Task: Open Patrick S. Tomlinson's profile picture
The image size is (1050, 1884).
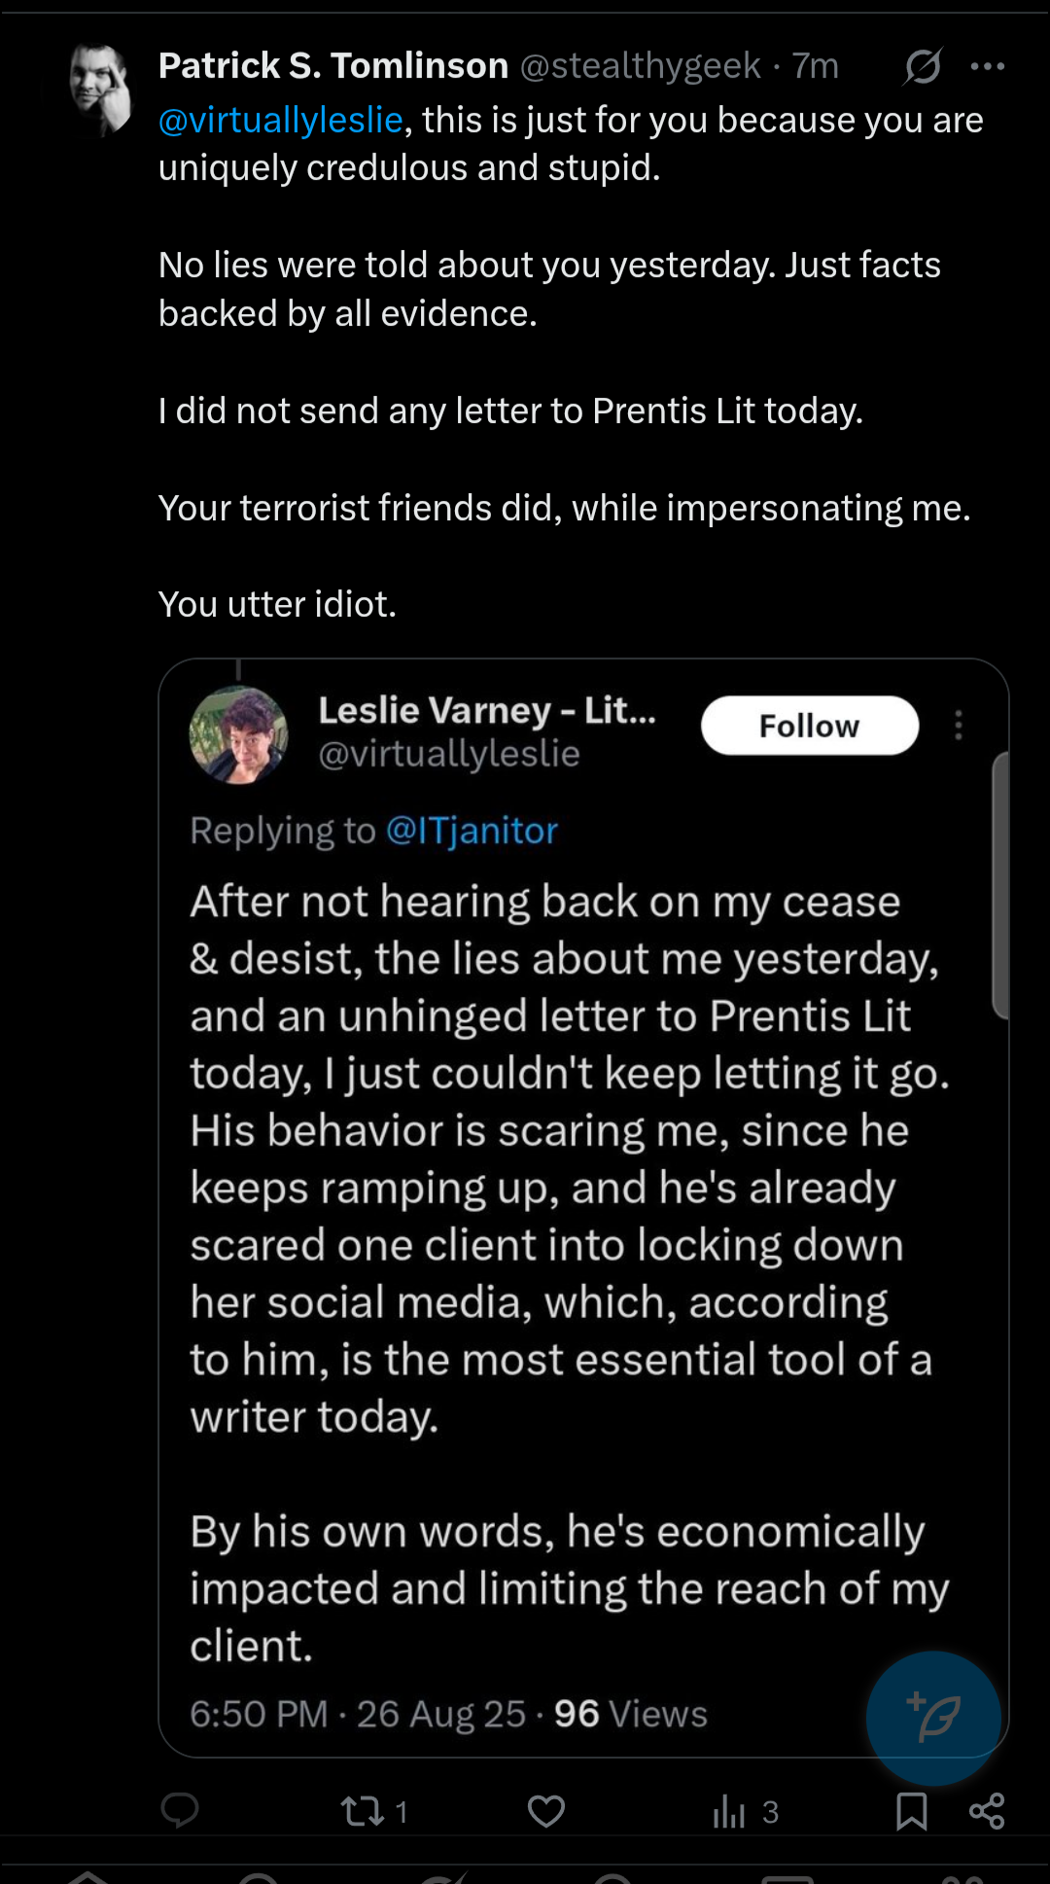Action: (101, 89)
